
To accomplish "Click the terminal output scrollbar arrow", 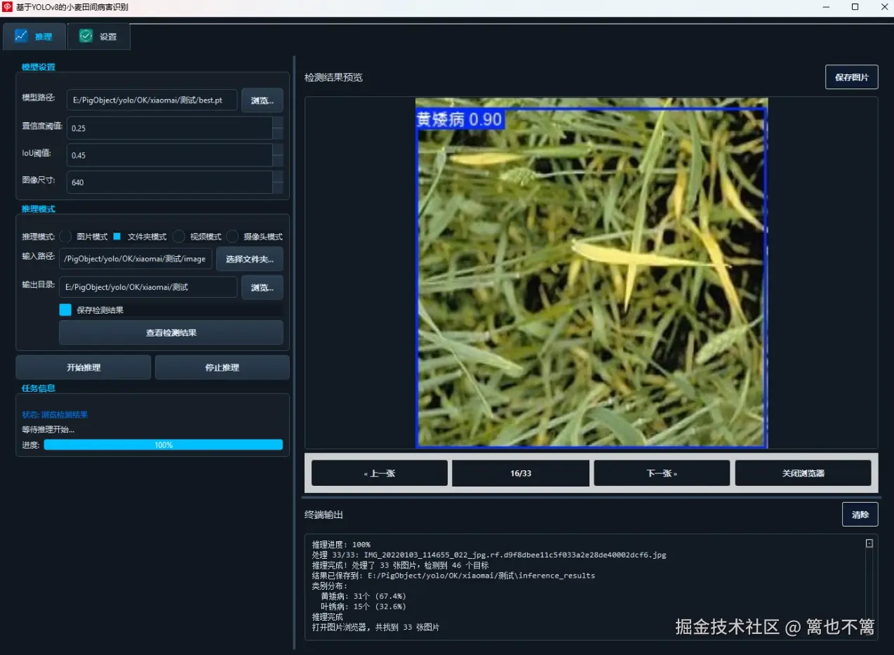I will tap(869, 543).
